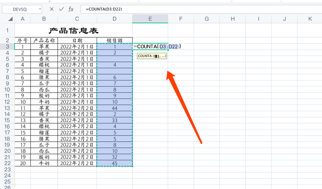Click sales value 10 in row 12

pos(115,102)
